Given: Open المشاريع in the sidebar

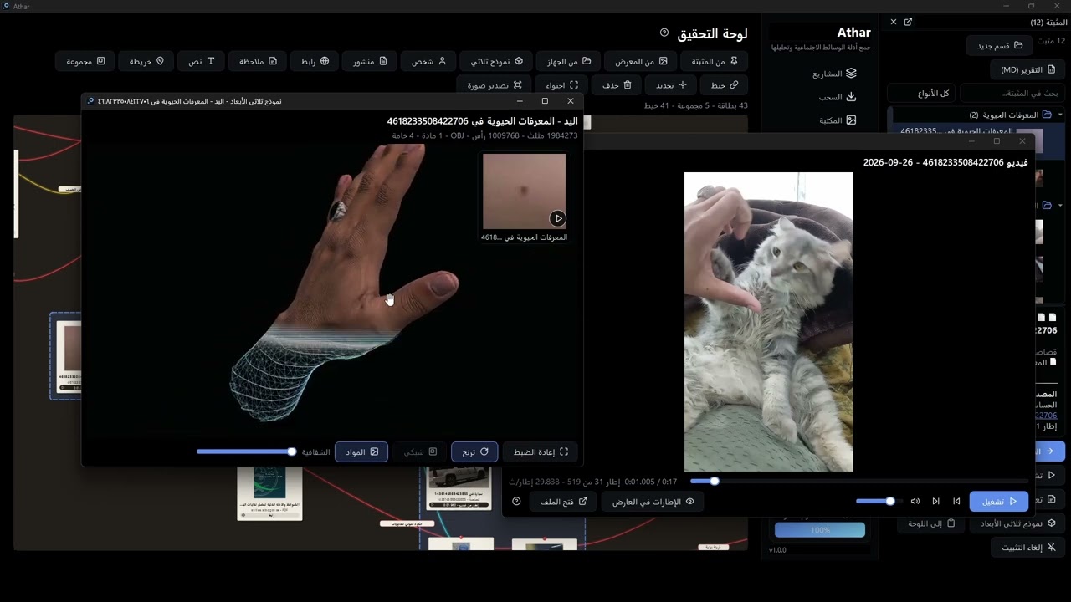Looking at the screenshot, I should (834, 74).
